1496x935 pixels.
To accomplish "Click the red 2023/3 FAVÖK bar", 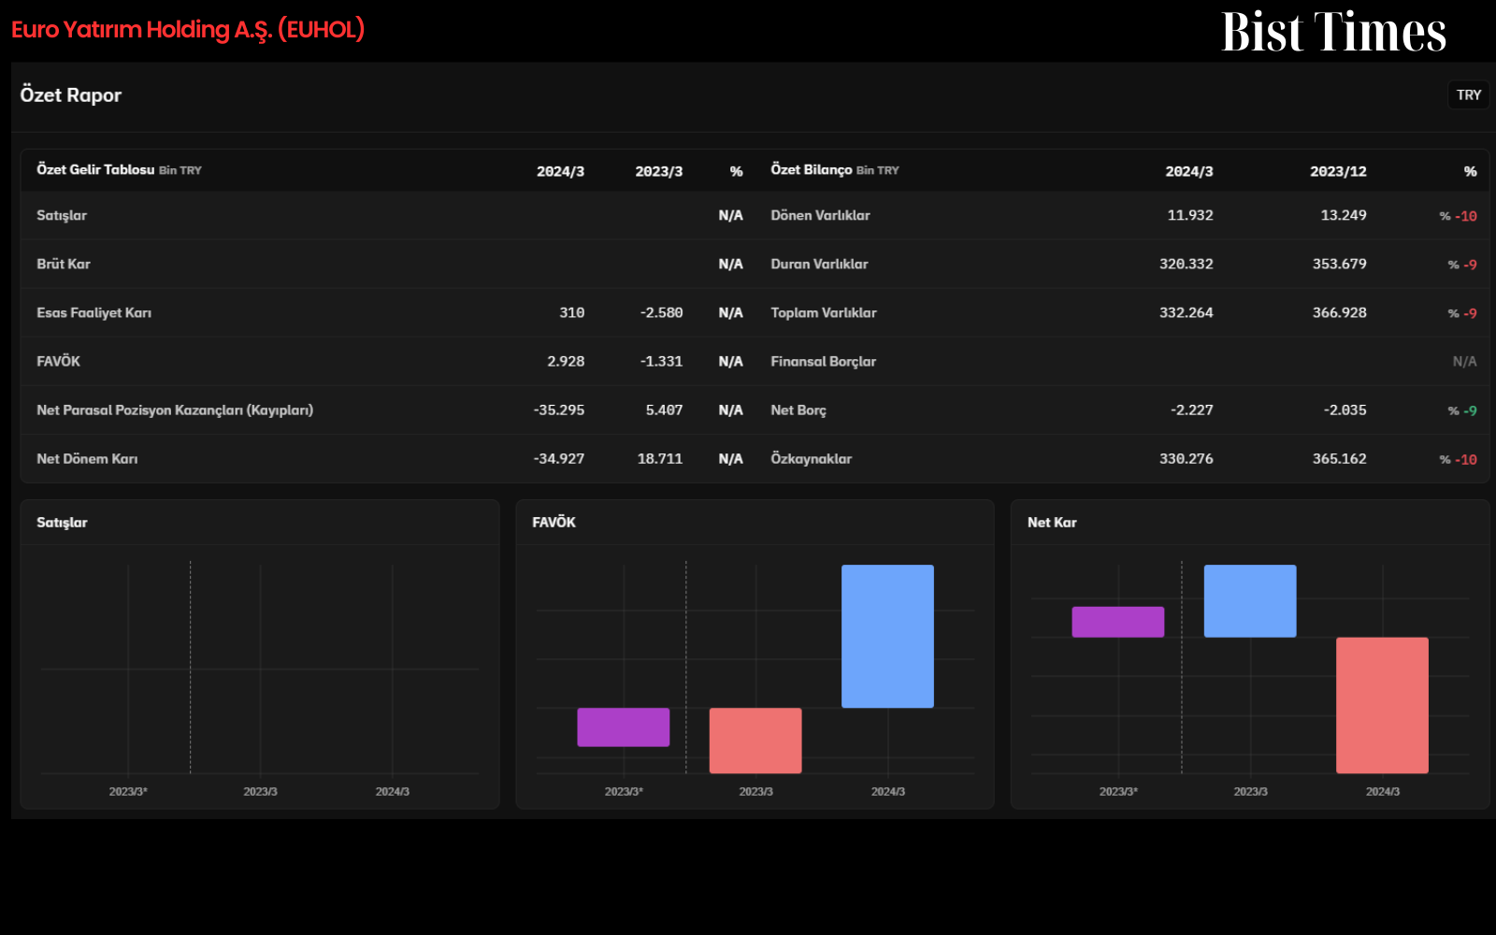I will pyautogui.click(x=755, y=741).
